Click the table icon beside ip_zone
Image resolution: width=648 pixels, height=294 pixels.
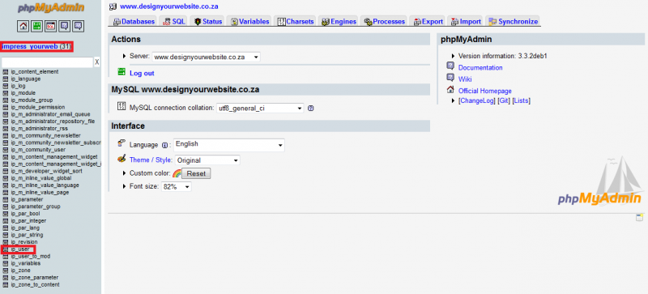(x=6, y=271)
